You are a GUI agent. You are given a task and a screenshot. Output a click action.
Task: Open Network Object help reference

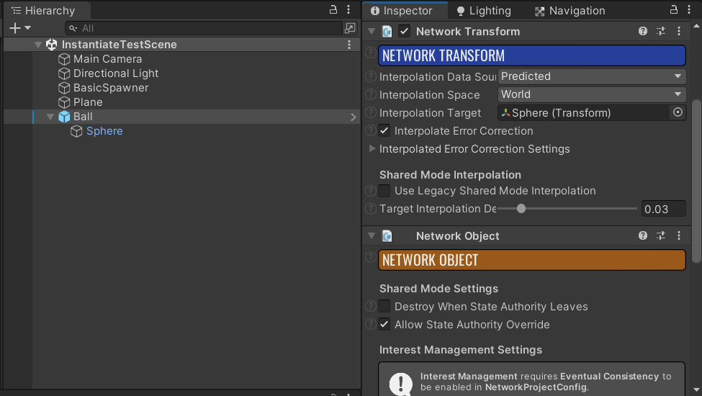click(x=643, y=235)
